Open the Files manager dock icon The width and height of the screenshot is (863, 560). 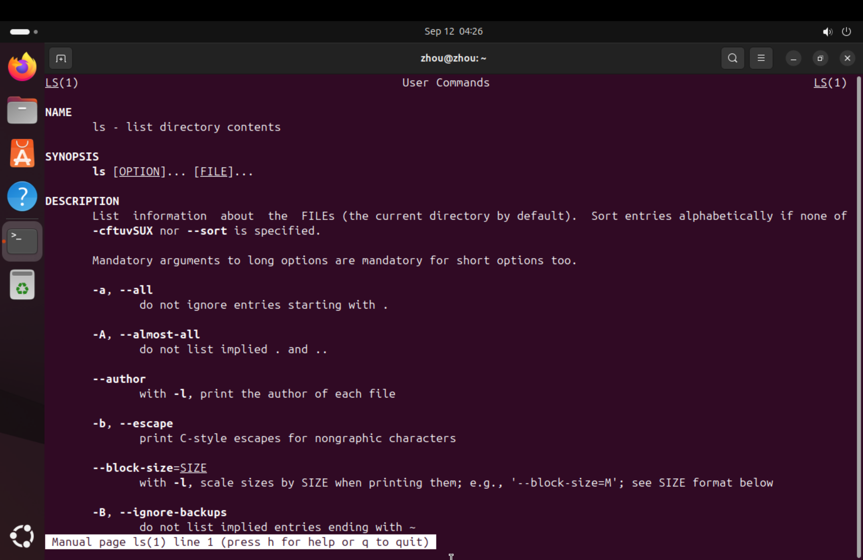coord(22,110)
